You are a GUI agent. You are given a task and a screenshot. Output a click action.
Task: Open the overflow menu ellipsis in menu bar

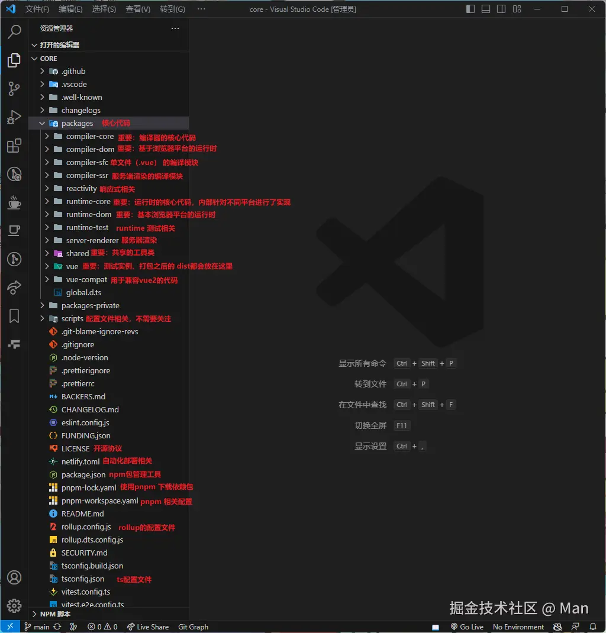(x=201, y=9)
